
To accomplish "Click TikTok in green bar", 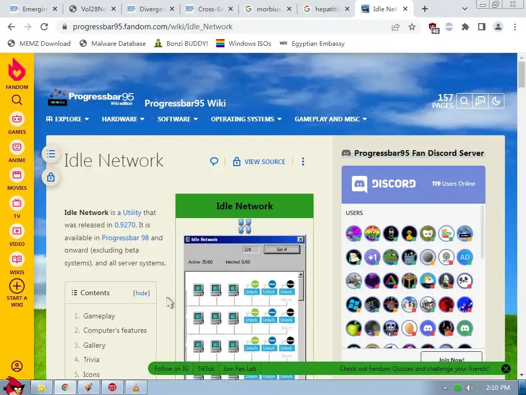I will 205,369.
